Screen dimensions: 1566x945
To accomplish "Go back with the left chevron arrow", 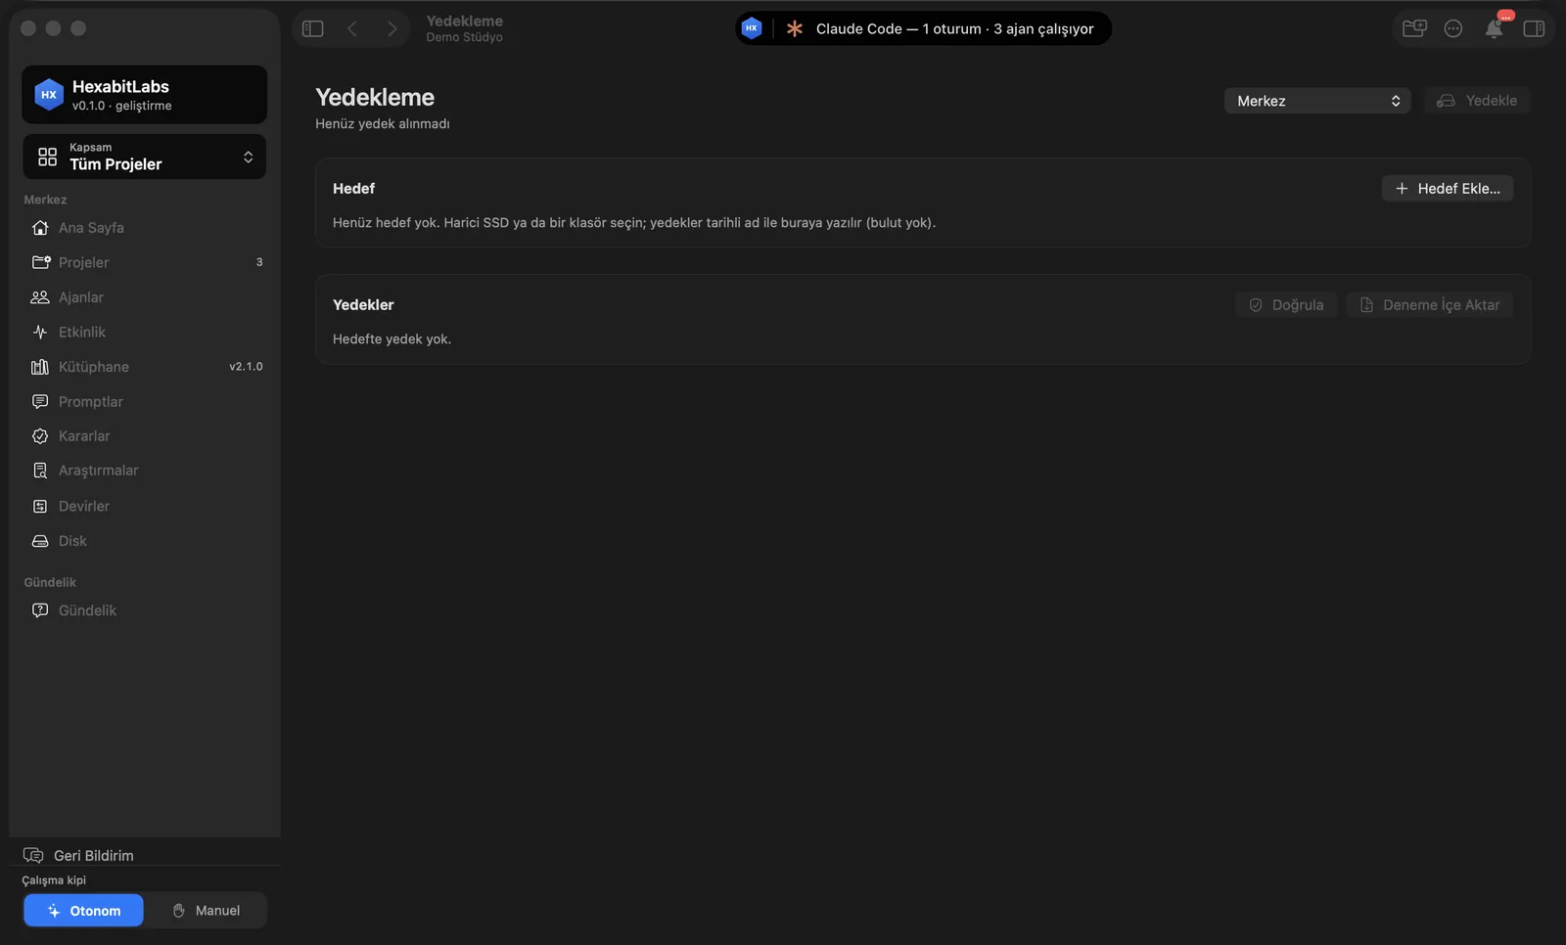I will pyautogui.click(x=352, y=28).
